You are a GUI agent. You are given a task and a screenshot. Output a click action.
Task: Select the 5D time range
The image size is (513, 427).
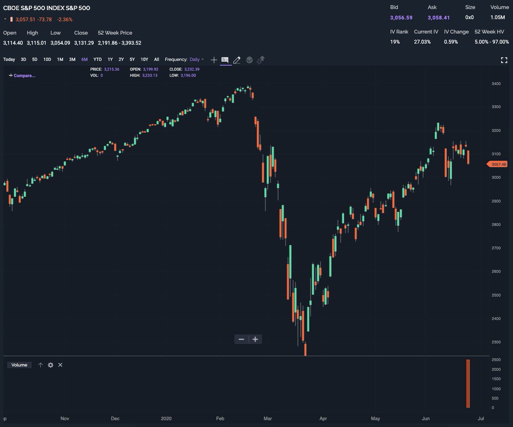pos(35,59)
